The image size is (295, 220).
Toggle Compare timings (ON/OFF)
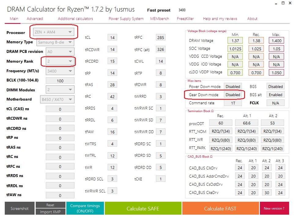85,208
